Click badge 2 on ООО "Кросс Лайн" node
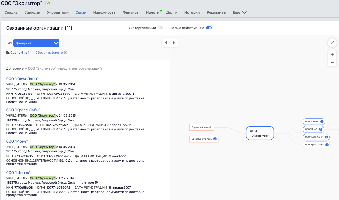 [327, 145]
